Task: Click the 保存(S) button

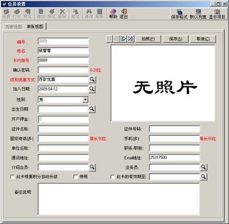Action: pos(176,39)
